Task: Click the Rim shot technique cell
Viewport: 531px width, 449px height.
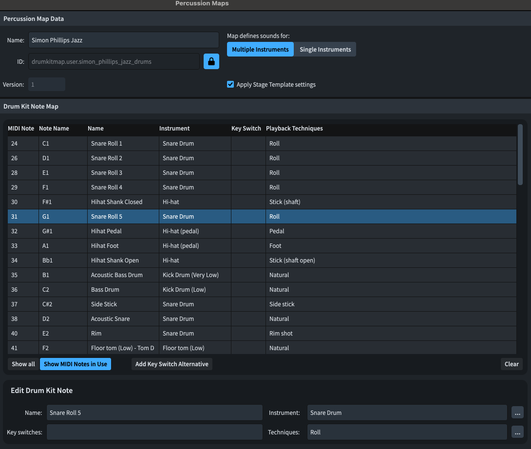Action: [391, 333]
